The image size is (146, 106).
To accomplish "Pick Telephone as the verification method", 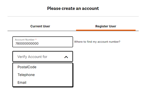I will click(x=43, y=75).
